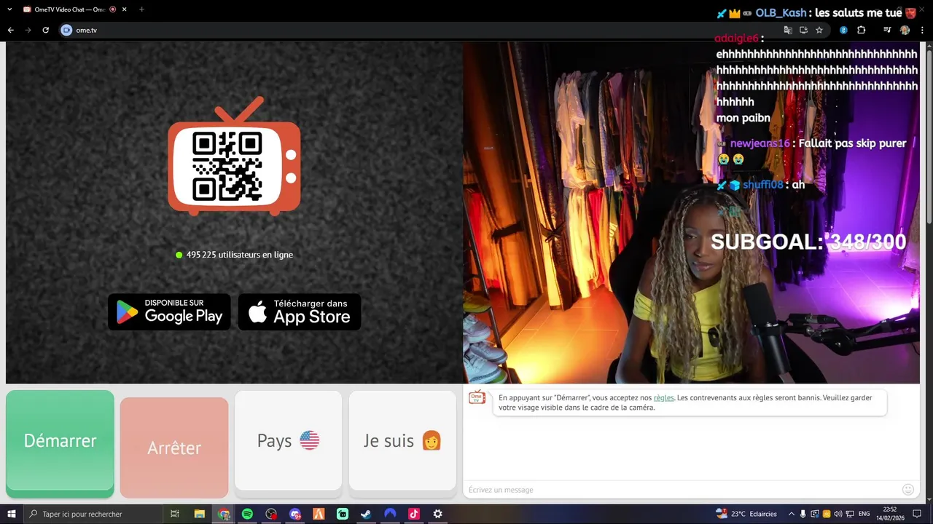Click the 495 225 utilisateurs en ligne text
The height and width of the screenshot is (524, 933).
tap(234, 255)
